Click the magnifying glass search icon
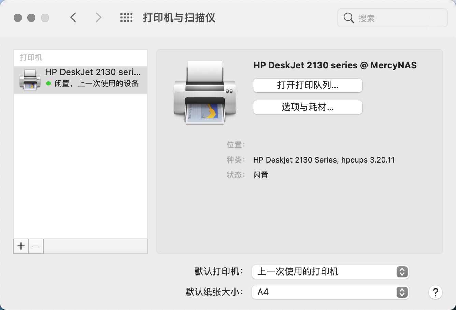Image resolution: width=456 pixels, height=310 pixels. [348, 18]
